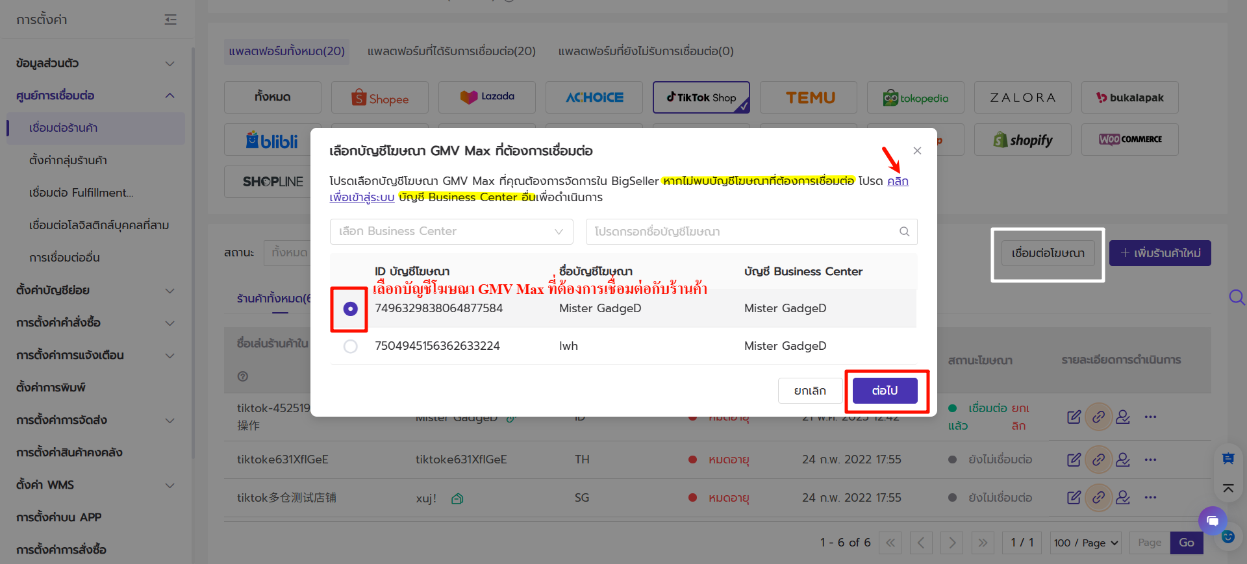Image resolution: width=1247 pixels, height=564 pixels.
Task: Click search icon in ad account name field
Action: [x=904, y=232]
